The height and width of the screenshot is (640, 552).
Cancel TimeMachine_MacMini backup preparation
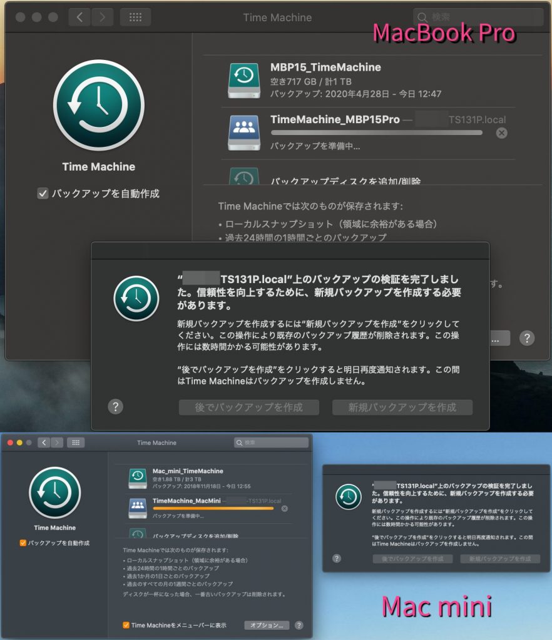click(x=285, y=509)
